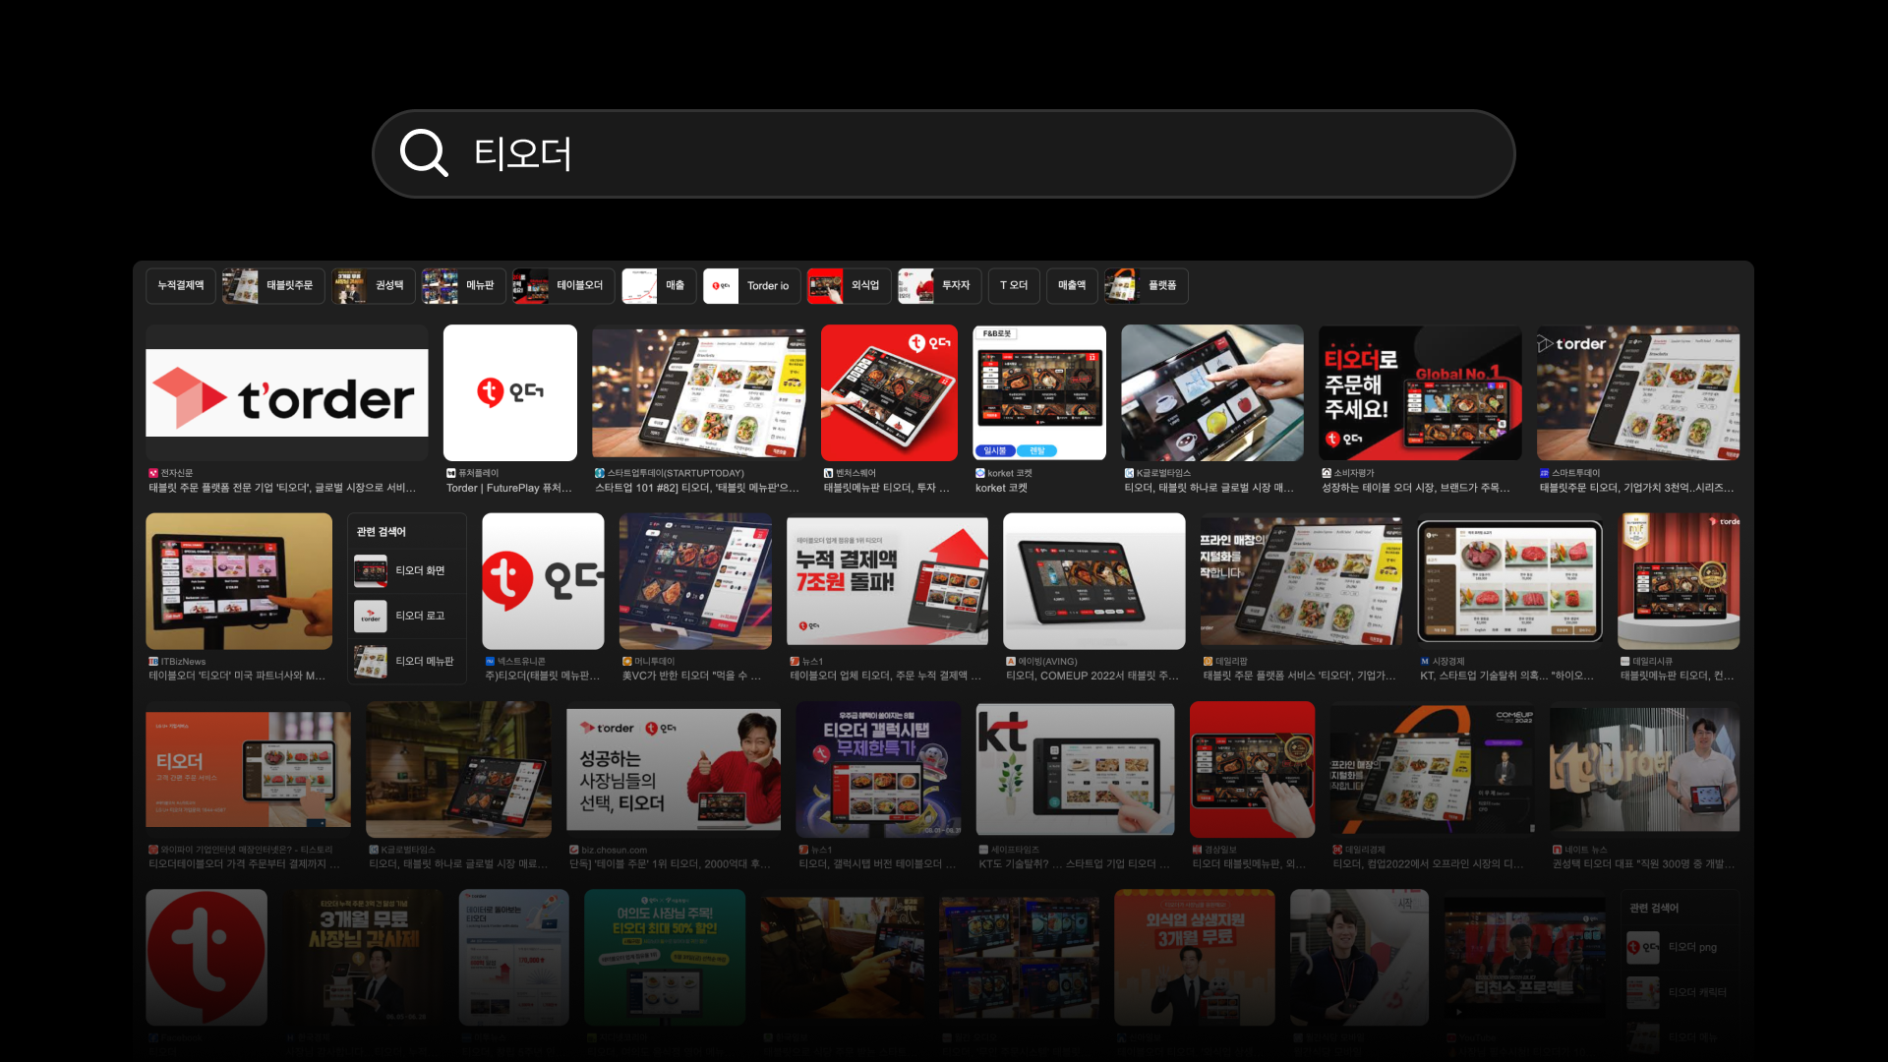This screenshot has width=1888, height=1062.
Task: Click the magnifying glass search icon
Action: click(x=424, y=153)
